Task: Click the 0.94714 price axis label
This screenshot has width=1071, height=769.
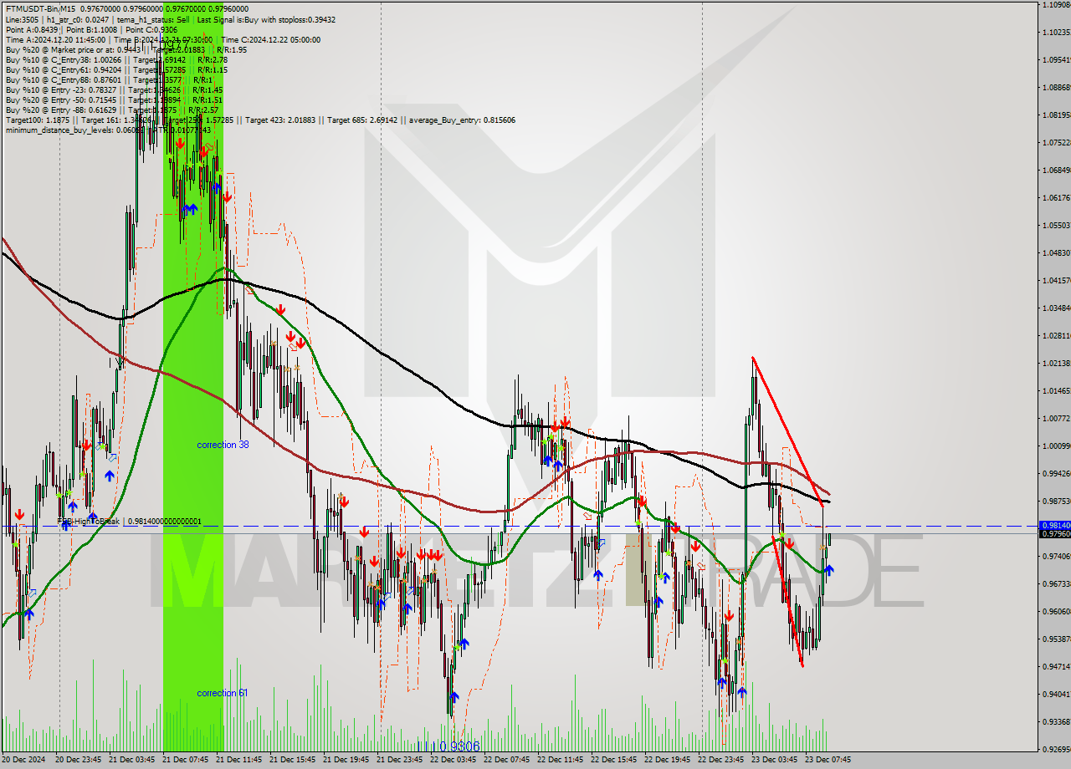Action: pyautogui.click(x=1056, y=666)
